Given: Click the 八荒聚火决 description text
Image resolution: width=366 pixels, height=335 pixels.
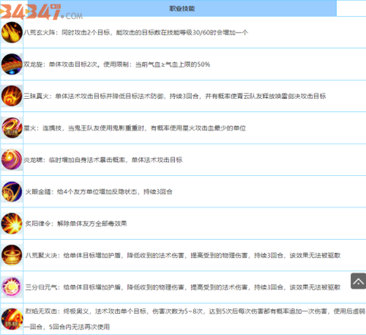Looking at the screenshot, I should coord(183,255).
